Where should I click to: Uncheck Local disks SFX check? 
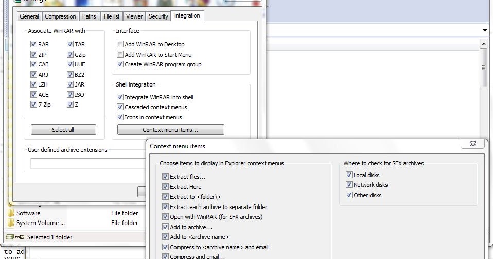click(x=349, y=175)
